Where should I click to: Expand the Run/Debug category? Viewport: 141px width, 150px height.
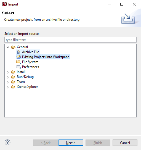(x=8, y=77)
